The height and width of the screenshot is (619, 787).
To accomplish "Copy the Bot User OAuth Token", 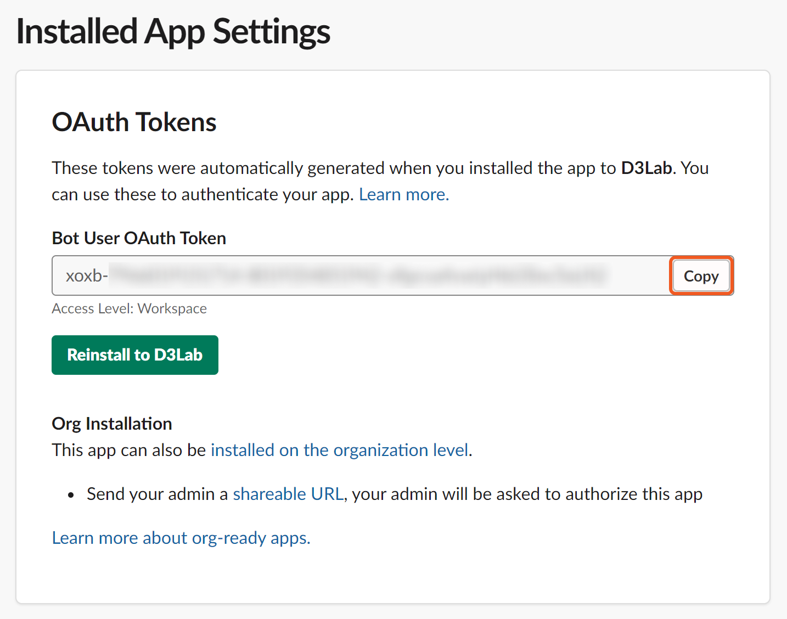I will 701,276.
